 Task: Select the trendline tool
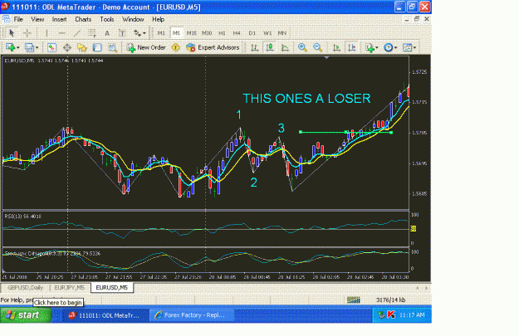point(76,33)
